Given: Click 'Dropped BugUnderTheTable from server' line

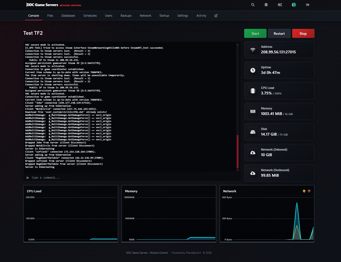Looking at the screenshot, I should coord(64,164).
